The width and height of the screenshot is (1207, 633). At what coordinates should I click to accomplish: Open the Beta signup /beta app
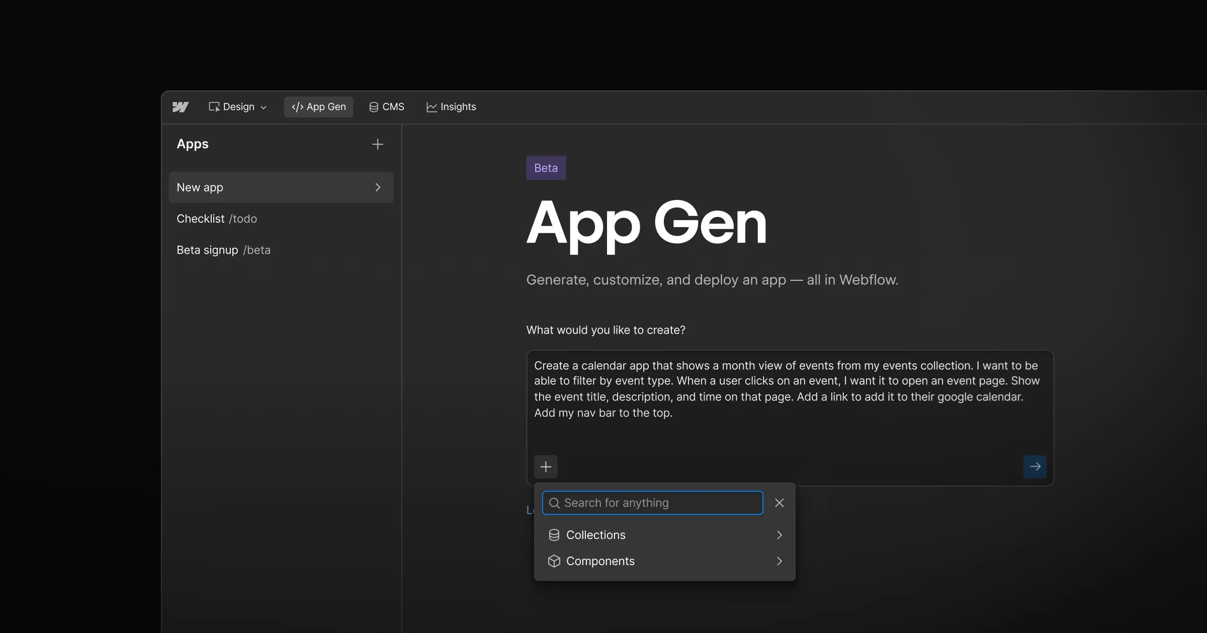[223, 250]
